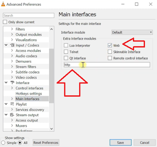Screen dimensions: 157x147
Task: Enable the Telnet checkbox
Action: click(66, 52)
